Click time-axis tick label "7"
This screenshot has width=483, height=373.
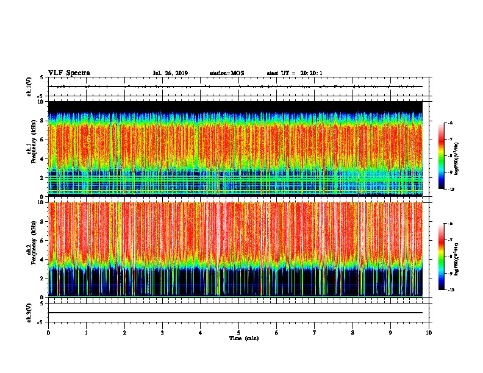click(315, 333)
